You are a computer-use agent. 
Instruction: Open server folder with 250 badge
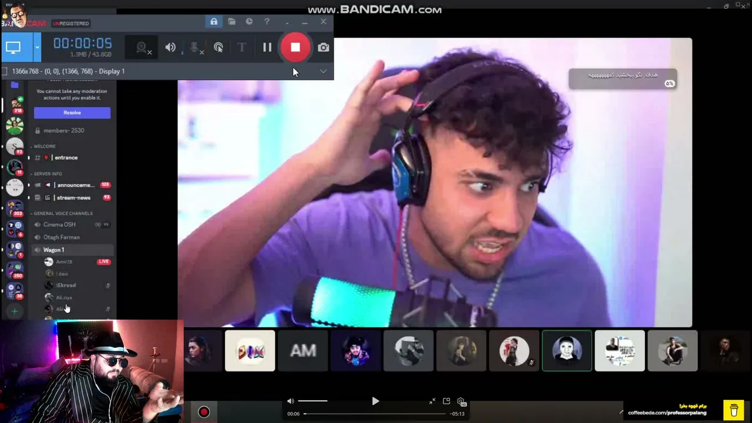15,270
